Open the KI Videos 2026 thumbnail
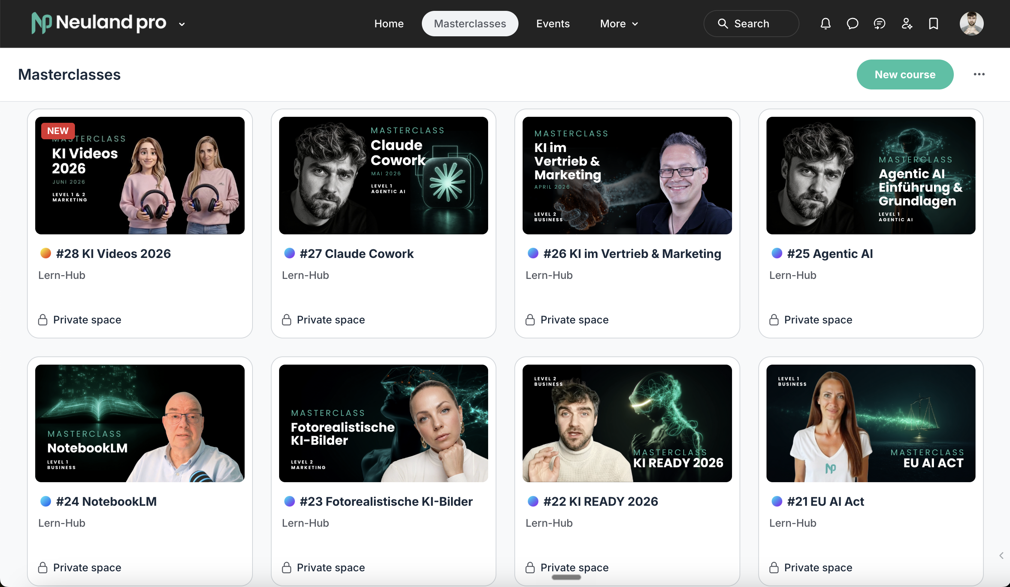Viewport: 1010px width, 587px height. coord(140,175)
